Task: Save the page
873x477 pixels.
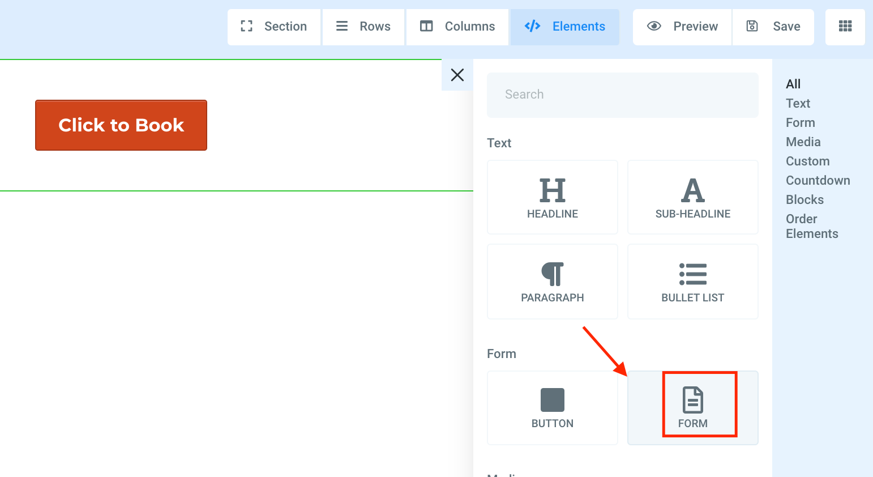Action: [x=773, y=27]
